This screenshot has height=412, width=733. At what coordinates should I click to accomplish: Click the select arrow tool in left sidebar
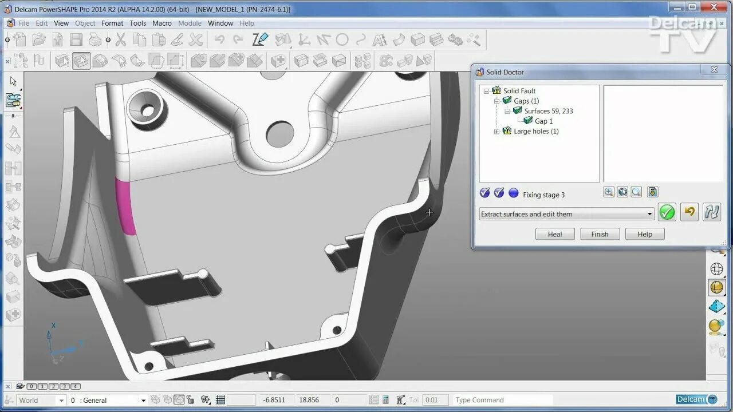click(13, 81)
